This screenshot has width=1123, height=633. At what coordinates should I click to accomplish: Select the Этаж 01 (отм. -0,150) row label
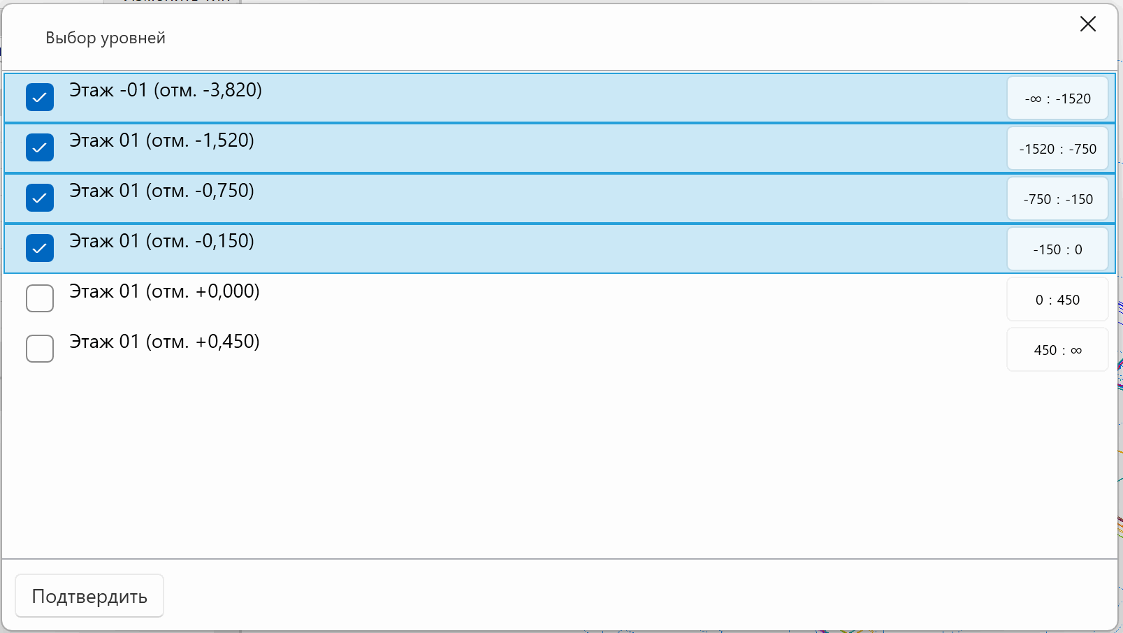coord(161,241)
